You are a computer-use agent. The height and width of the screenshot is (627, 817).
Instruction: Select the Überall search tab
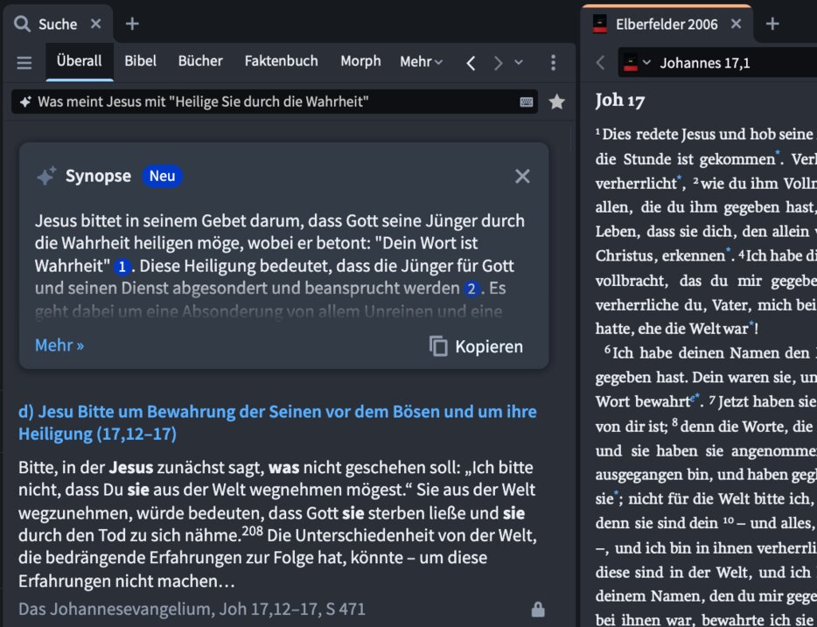tap(80, 61)
